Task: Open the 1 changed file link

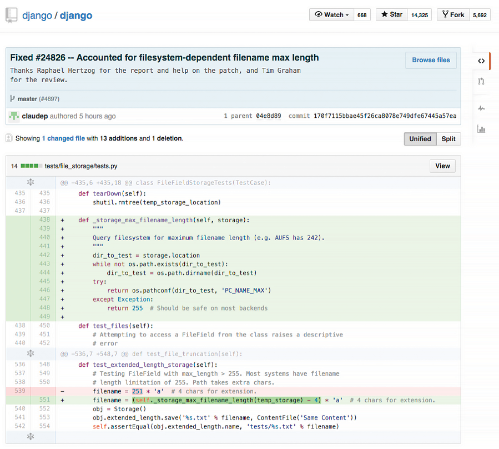Action: [x=63, y=138]
